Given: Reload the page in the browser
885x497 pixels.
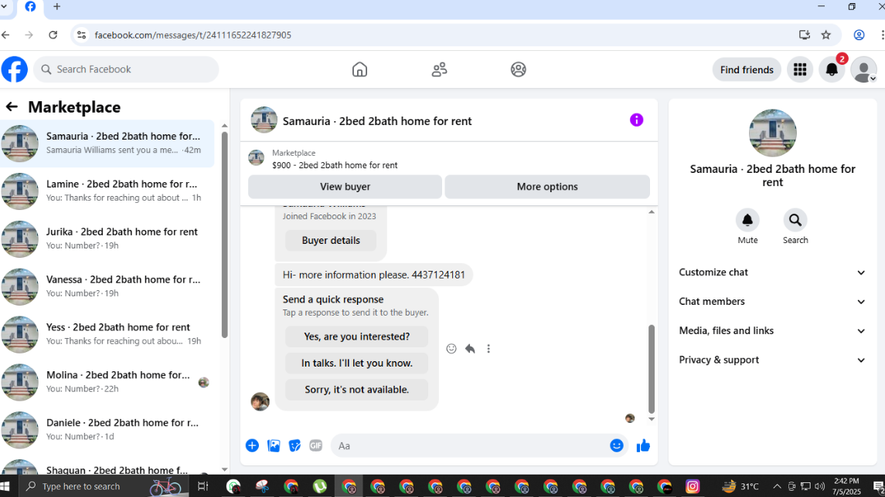Looking at the screenshot, I should [53, 35].
